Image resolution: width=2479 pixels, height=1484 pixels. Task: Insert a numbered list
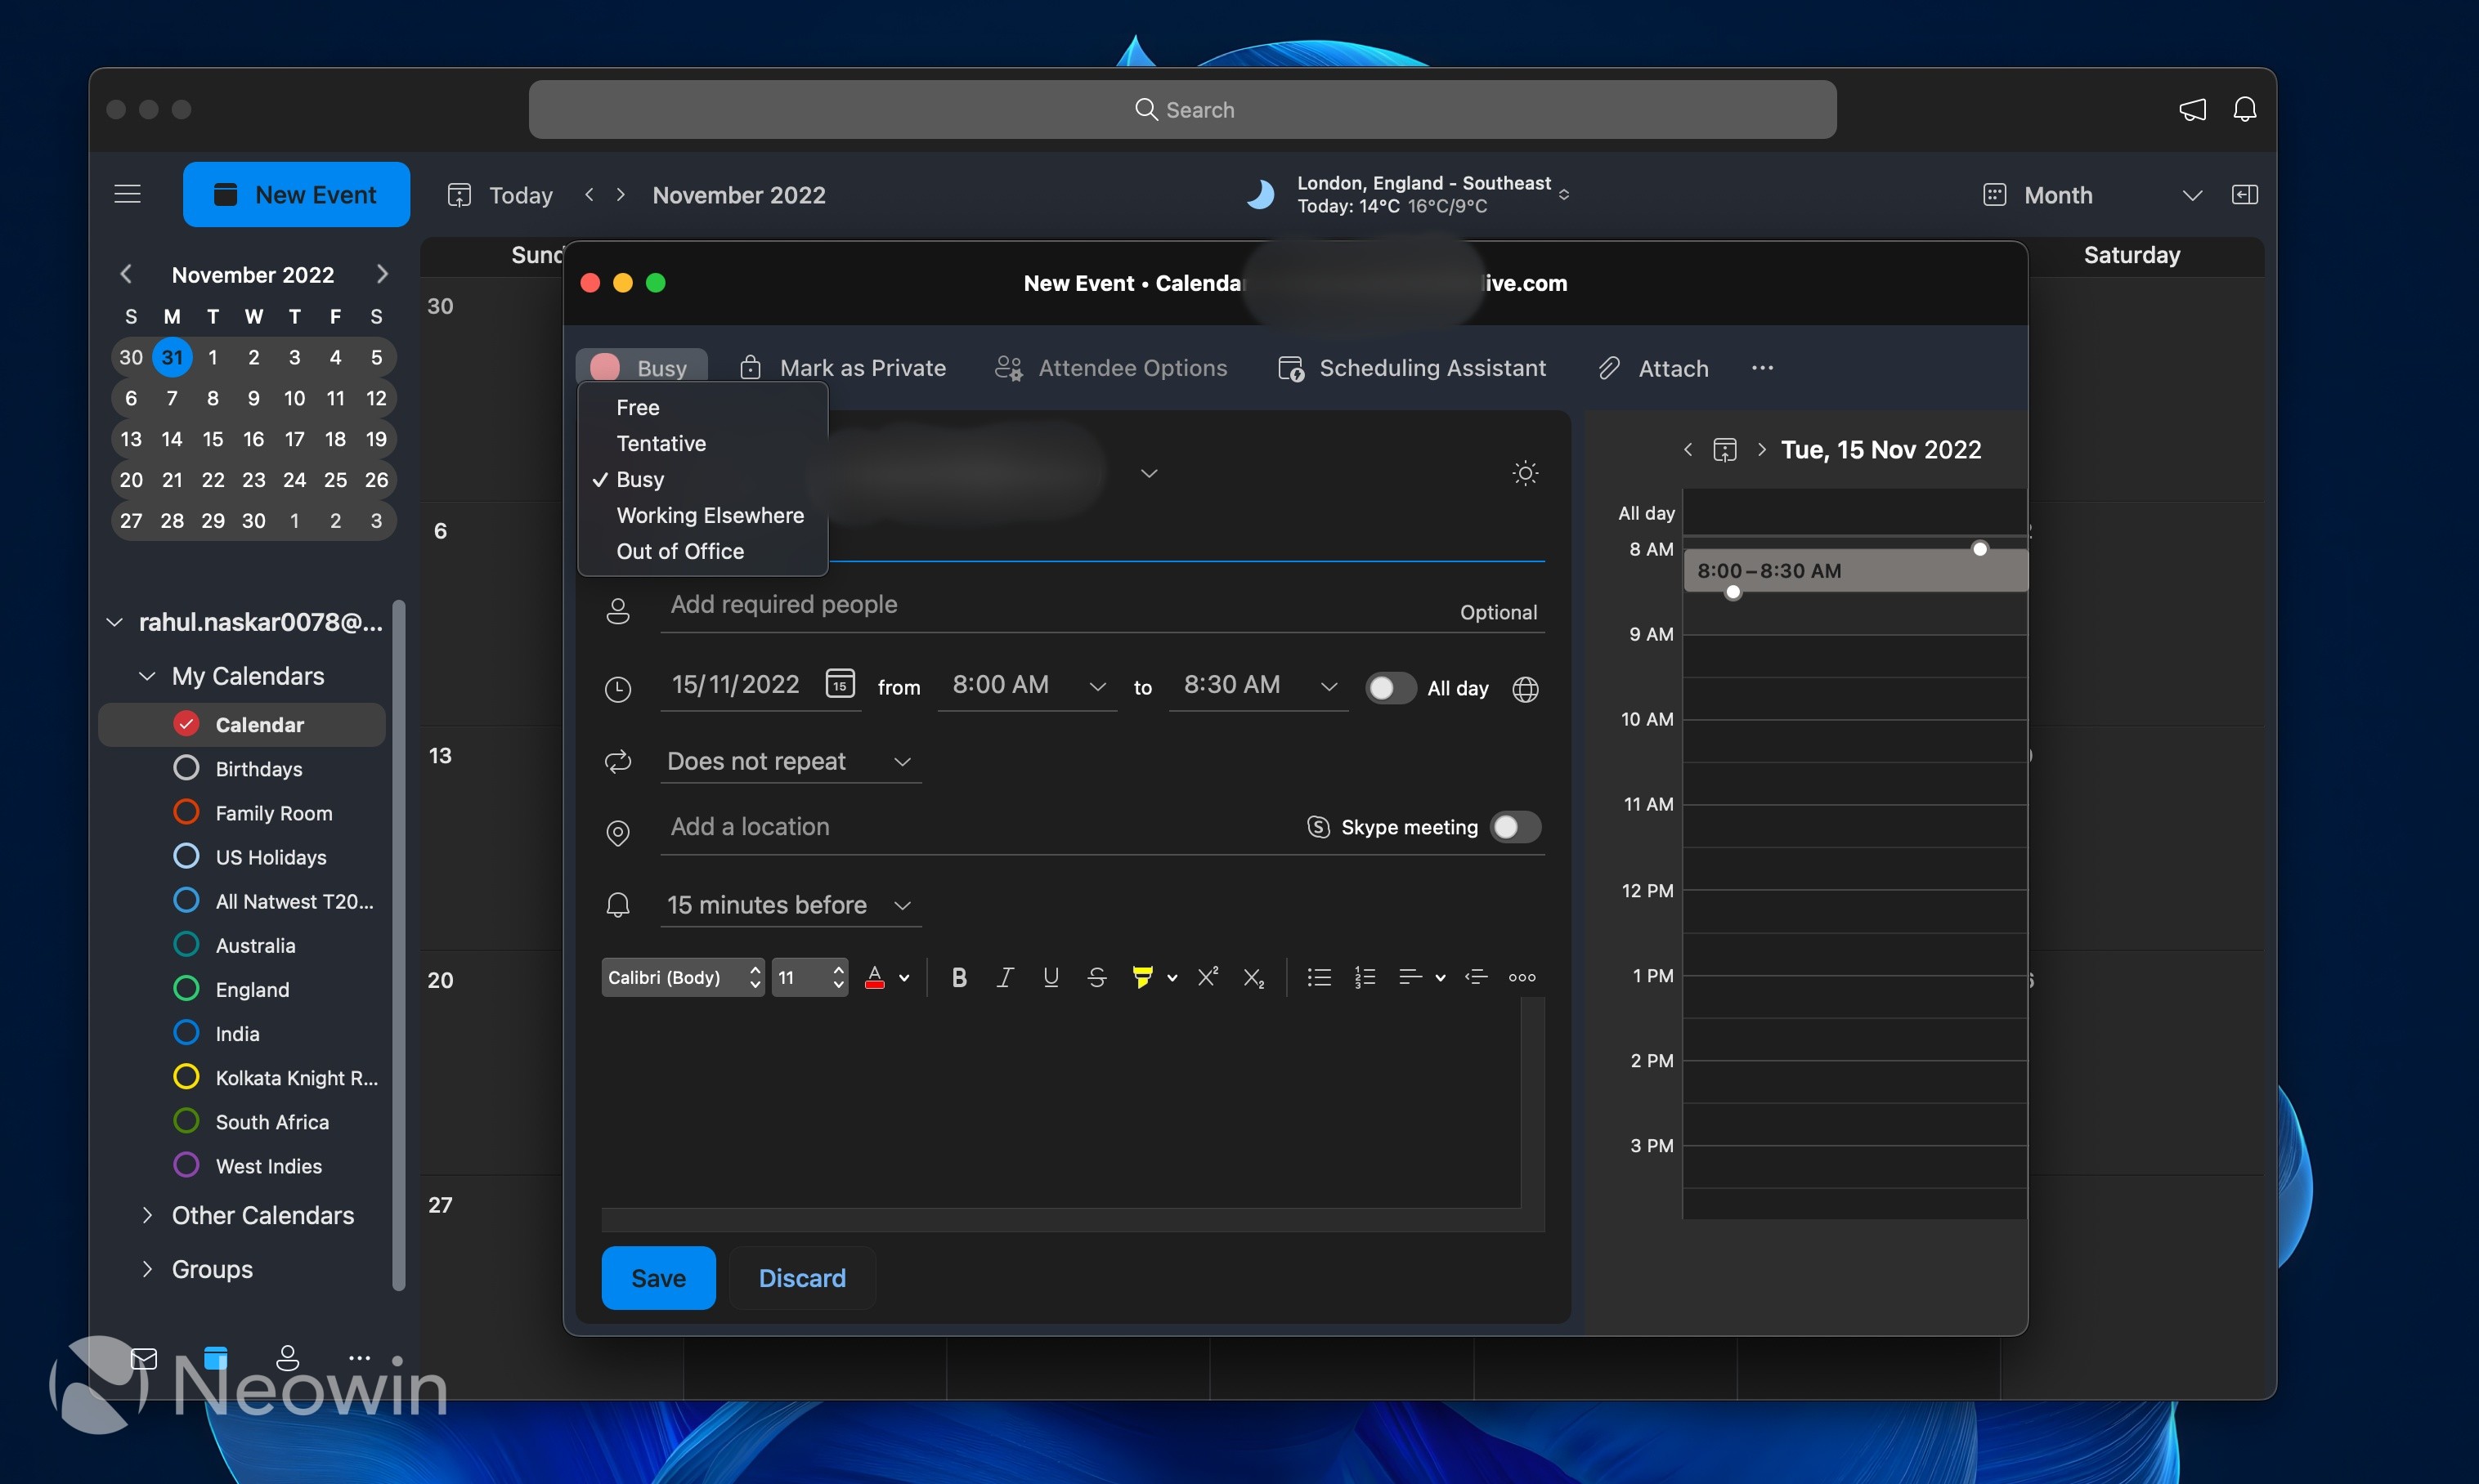pyautogui.click(x=1365, y=977)
